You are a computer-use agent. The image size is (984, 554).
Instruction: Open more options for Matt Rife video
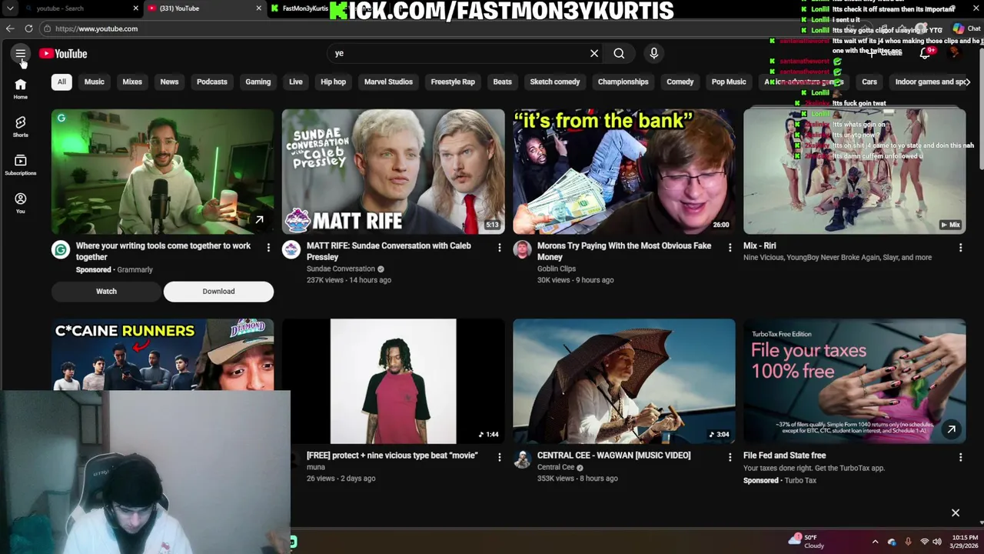[x=499, y=247]
